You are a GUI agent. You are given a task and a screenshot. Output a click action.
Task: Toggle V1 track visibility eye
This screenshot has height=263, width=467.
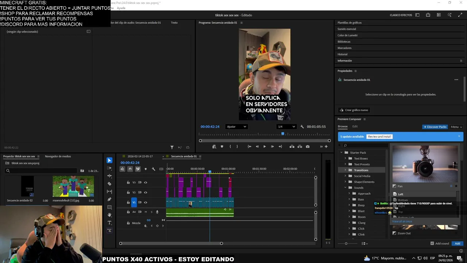coord(145,202)
